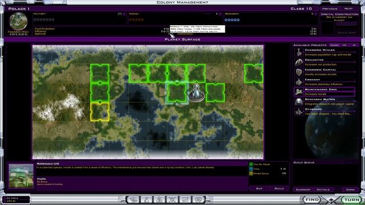Toggle the Military focus button
Image resolution: width=365 pixels, height=205 pixels.
point(124,14)
